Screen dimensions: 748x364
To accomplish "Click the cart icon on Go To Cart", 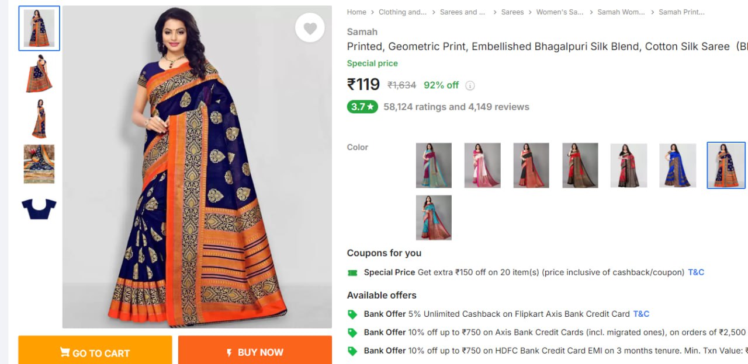I will [65, 352].
